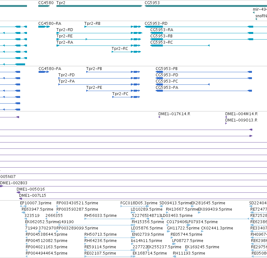Select EST FGC018D05.3prime
This screenshot has height=258, width=267.
tap(139, 203)
